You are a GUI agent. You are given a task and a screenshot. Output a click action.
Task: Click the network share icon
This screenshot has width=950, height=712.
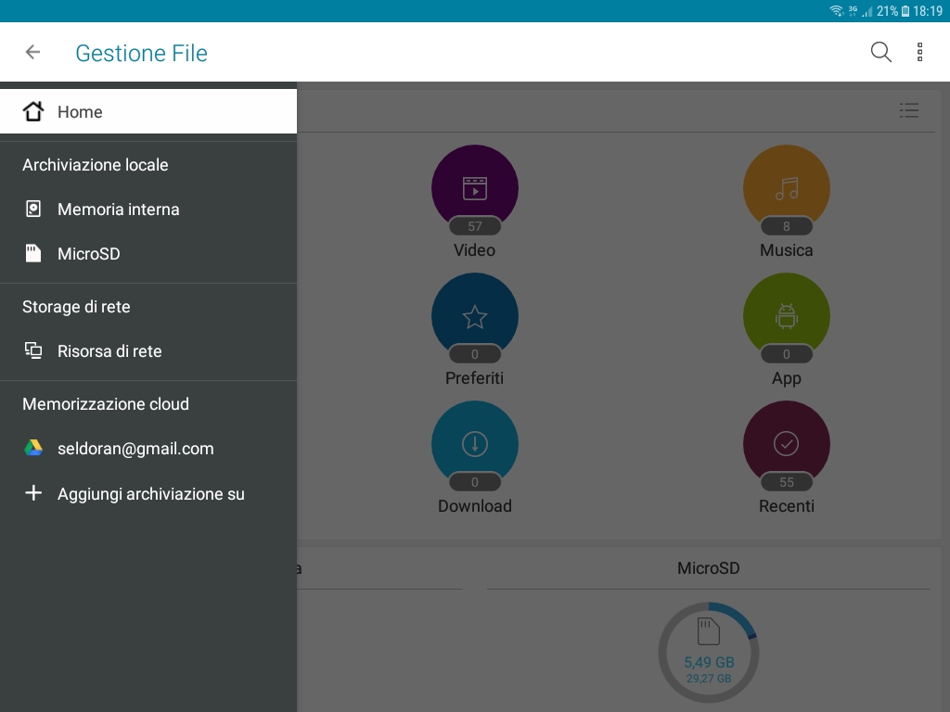pyautogui.click(x=33, y=350)
